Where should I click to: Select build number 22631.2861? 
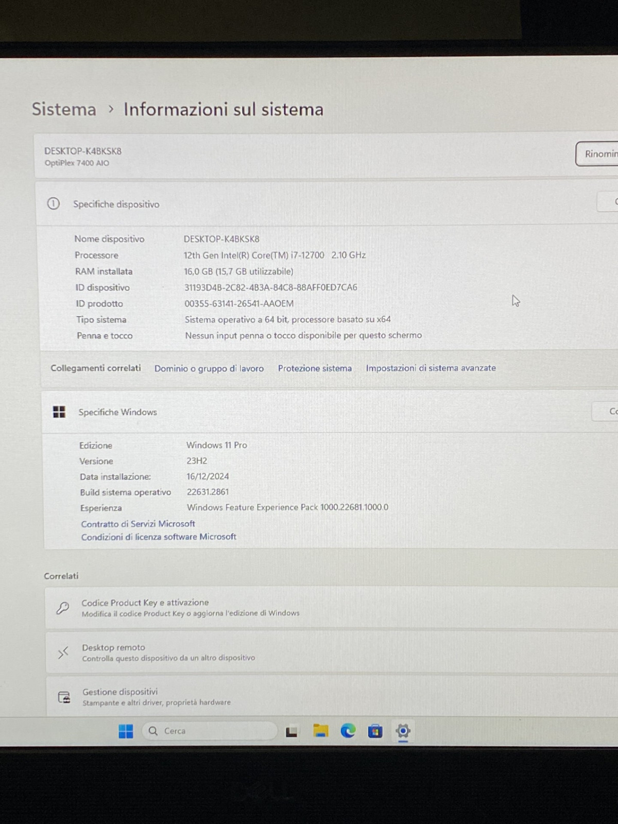pos(208,492)
